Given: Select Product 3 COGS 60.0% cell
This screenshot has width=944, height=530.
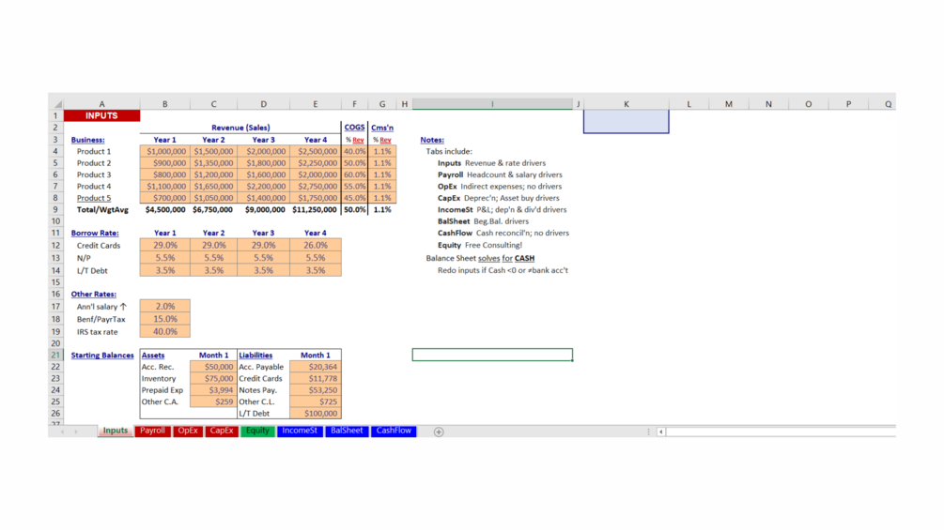Looking at the screenshot, I should tap(355, 174).
